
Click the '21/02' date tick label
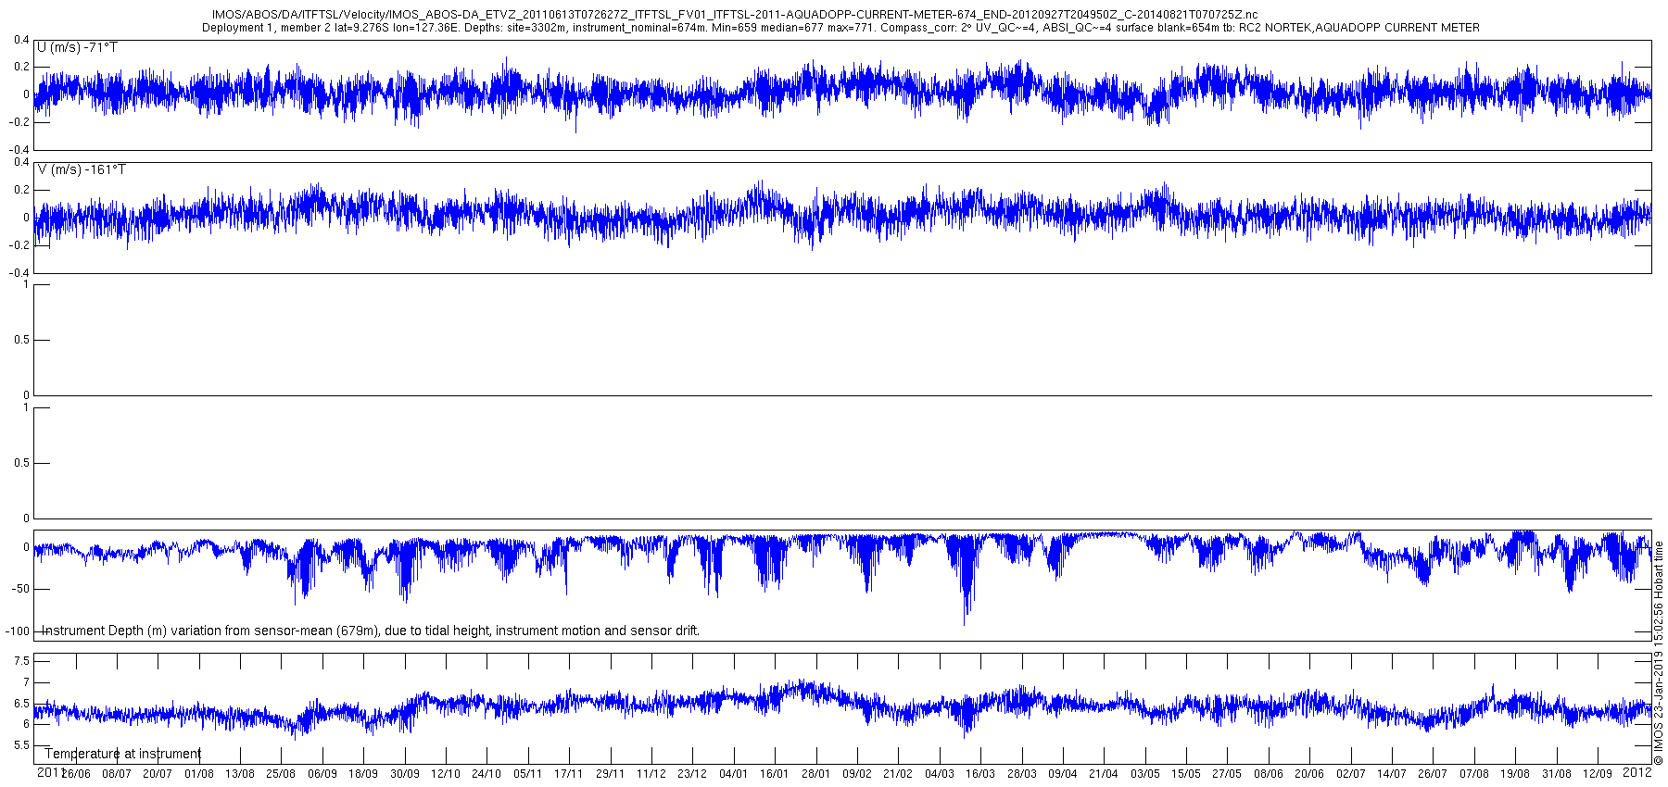click(898, 774)
